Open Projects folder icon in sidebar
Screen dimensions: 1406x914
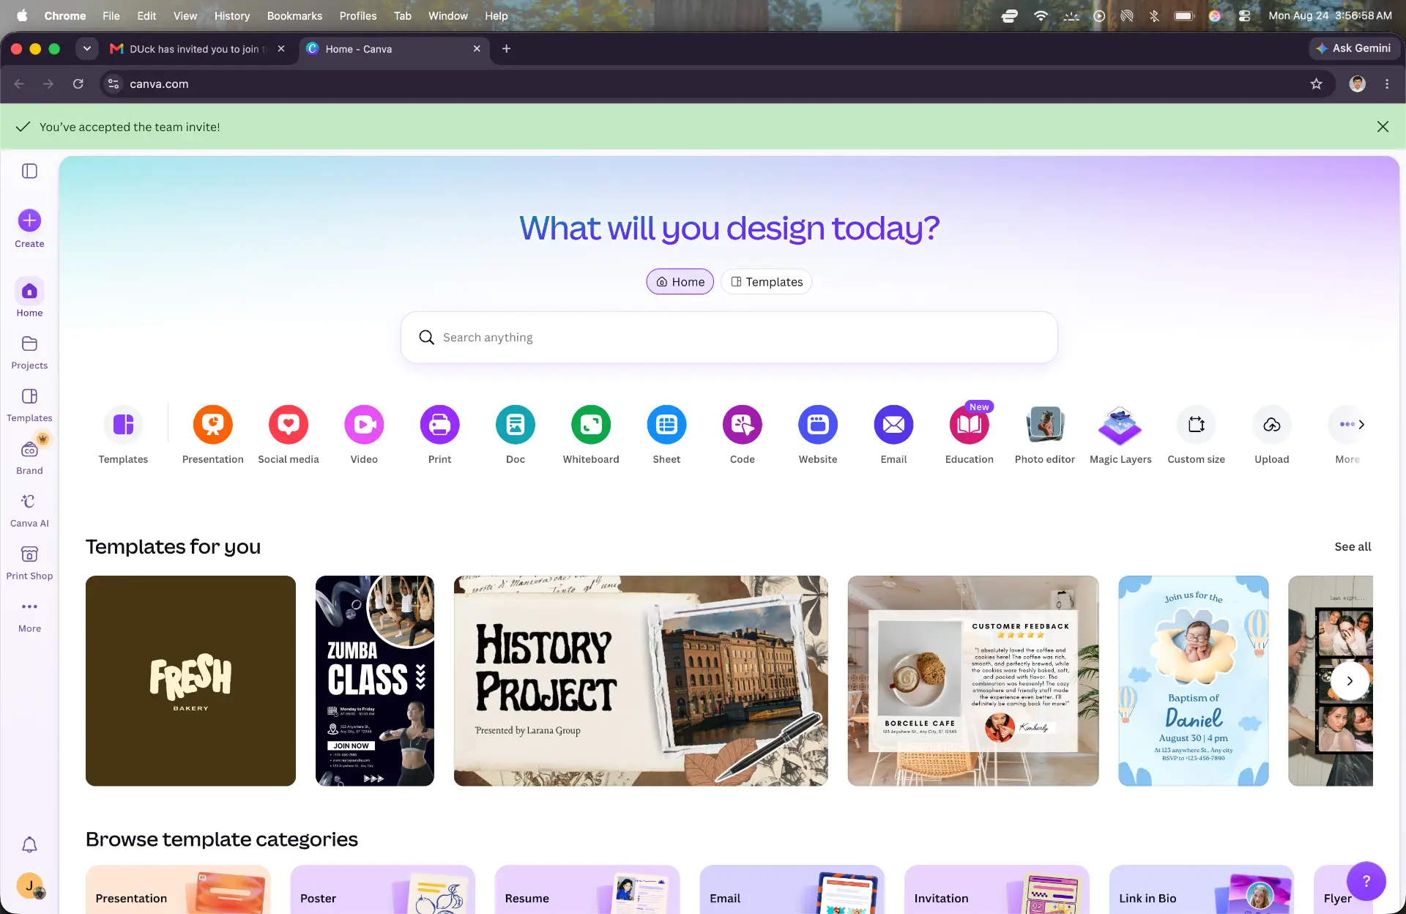pyautogui.click(x=29, y=343)
